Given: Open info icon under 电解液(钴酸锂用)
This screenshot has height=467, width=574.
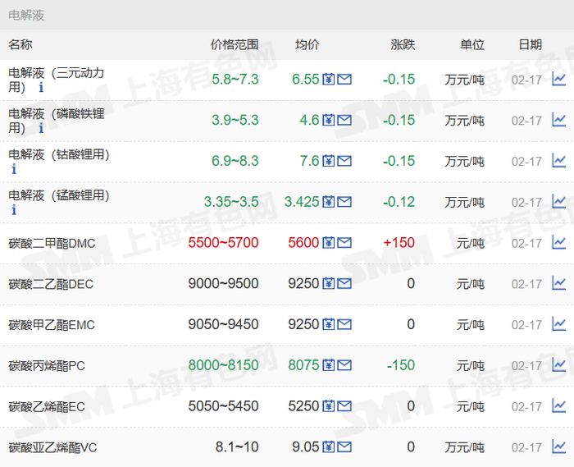Looking at the screenshot, I should [x=14, y=169].
